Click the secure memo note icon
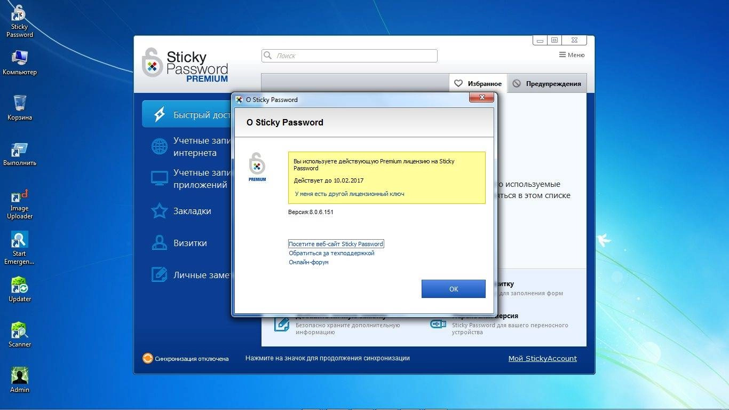The height and width of the screenshot is (410, 729). click(282, 324)
